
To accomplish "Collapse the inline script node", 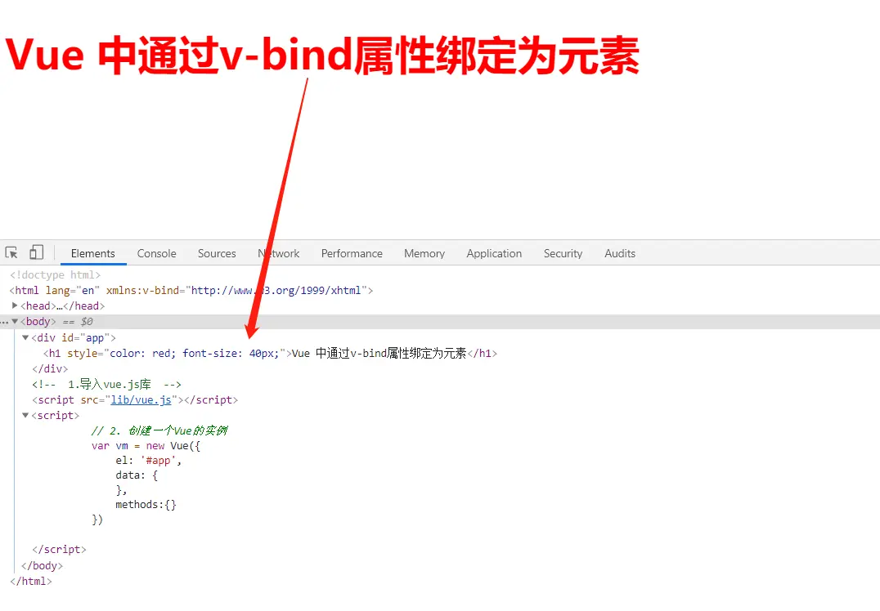I will (25, 416).
